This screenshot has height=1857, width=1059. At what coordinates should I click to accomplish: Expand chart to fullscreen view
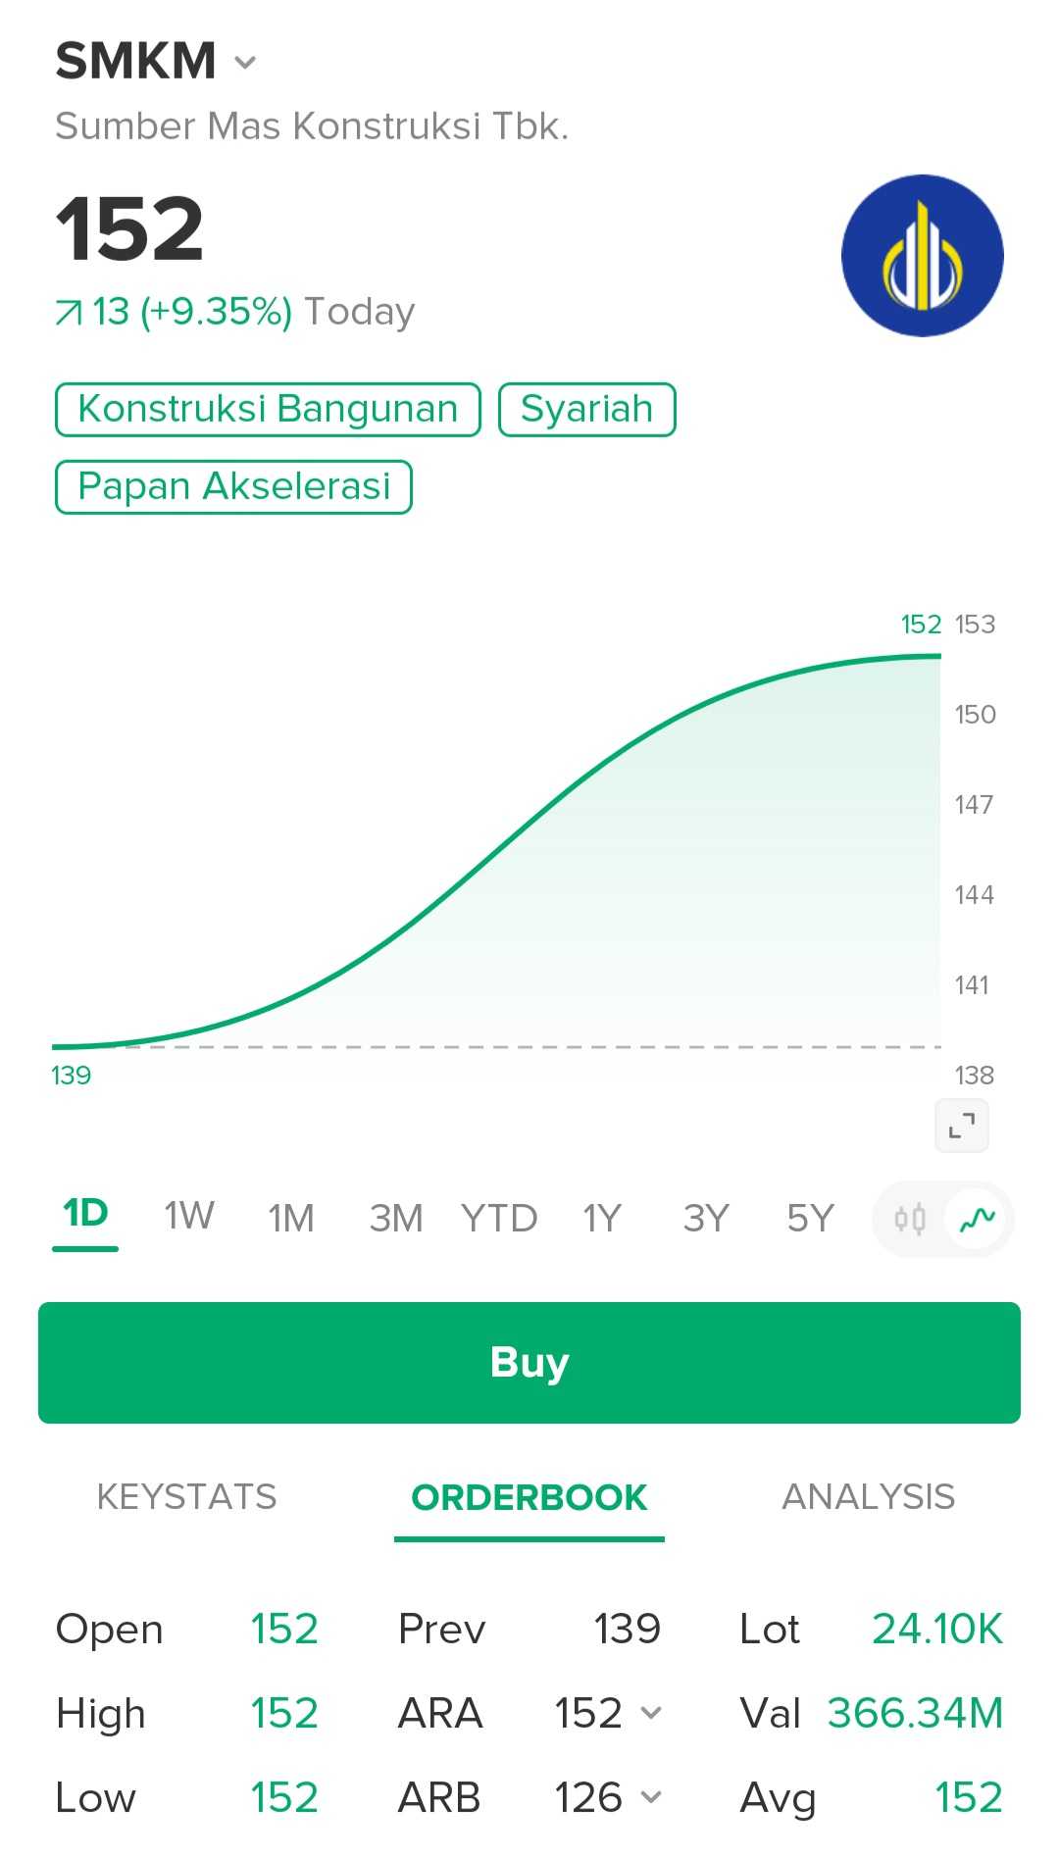[961, 1126]
